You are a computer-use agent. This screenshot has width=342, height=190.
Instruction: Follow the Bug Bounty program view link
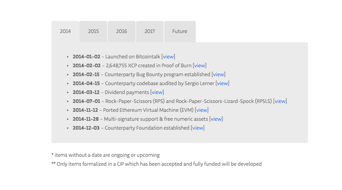[218, 74]
